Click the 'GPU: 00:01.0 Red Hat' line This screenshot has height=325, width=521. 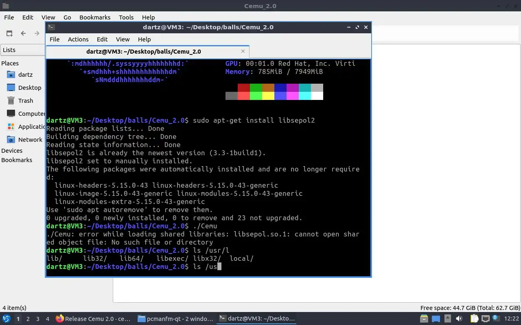click(x=290, y=63)
